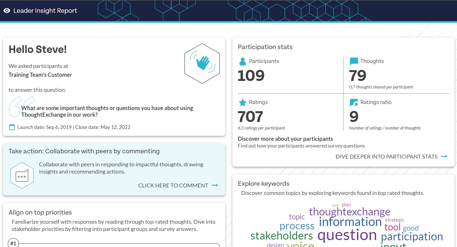
Task: Click the exchange question text
Action: (107, 111)
